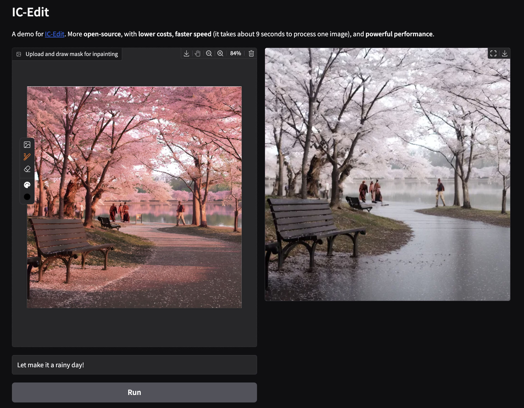
Task: Select the image upload tool in side toolbar
Action: (27, 145)
